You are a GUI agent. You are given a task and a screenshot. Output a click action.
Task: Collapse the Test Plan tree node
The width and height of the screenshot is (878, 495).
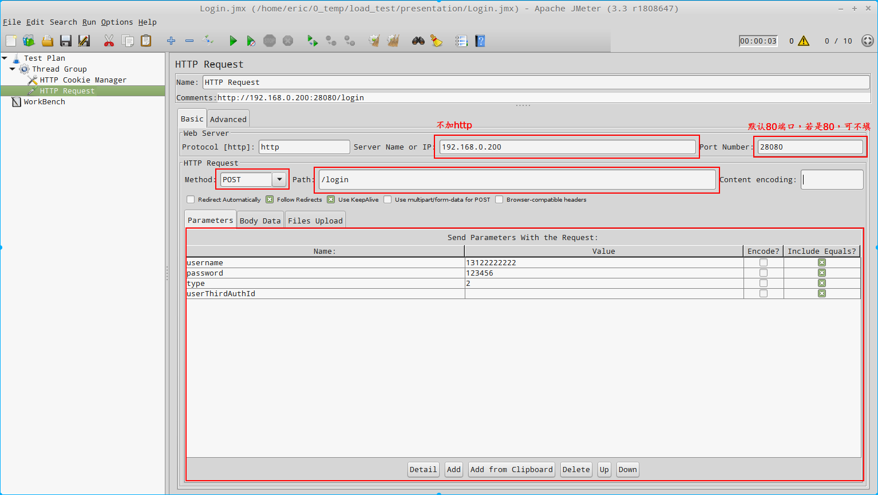(x=5, y=58)
